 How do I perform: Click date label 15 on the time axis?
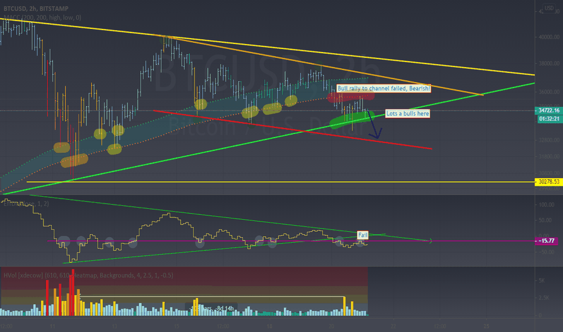coord(176,326)
